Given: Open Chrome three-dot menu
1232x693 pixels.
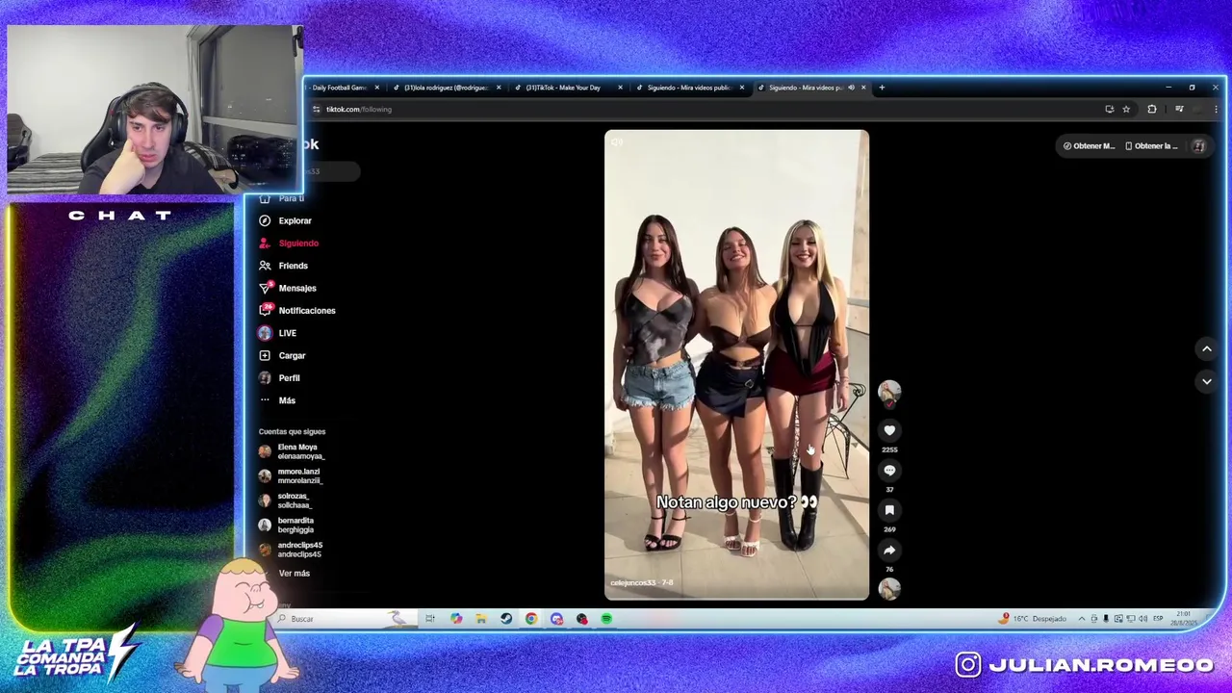Looking at the screenshot, I should tap(1217, 109).
